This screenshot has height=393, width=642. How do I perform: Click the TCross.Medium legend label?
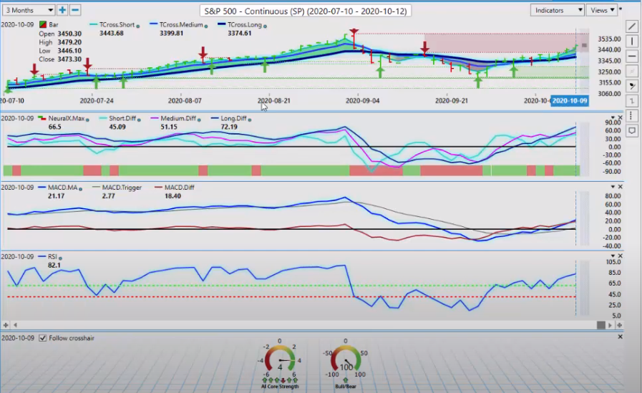[181, 24]
